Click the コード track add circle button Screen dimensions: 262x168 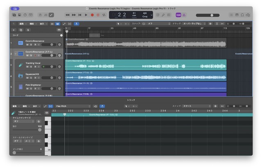click(61, 36)
